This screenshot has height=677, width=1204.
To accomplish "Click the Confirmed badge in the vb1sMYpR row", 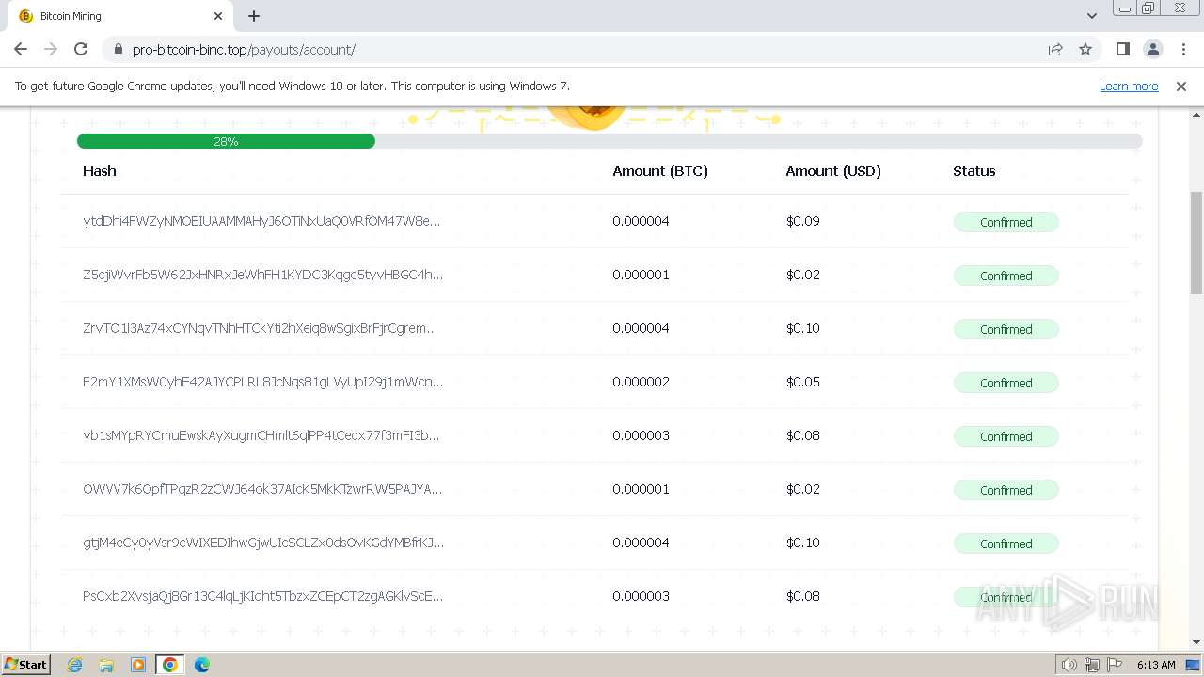I will coord(1006,436).
